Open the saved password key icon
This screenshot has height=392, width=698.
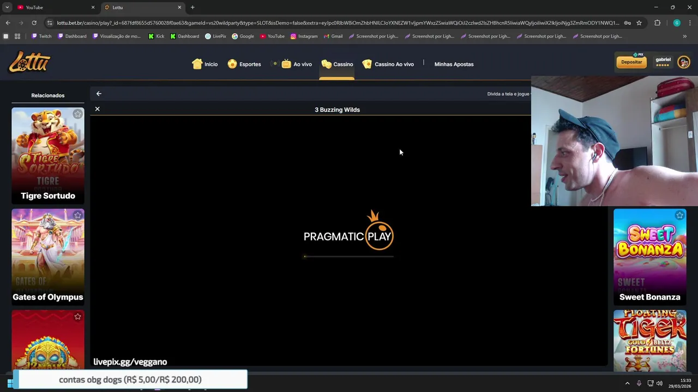628,23
